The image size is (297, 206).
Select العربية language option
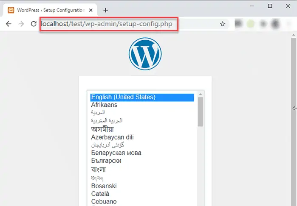click(x=142, y=113)
